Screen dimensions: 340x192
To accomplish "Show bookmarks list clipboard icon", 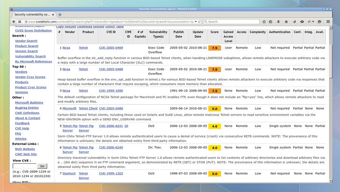I will click(x=270, y=21).
